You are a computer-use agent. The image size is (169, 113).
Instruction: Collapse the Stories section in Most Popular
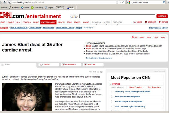coord(111,84)
